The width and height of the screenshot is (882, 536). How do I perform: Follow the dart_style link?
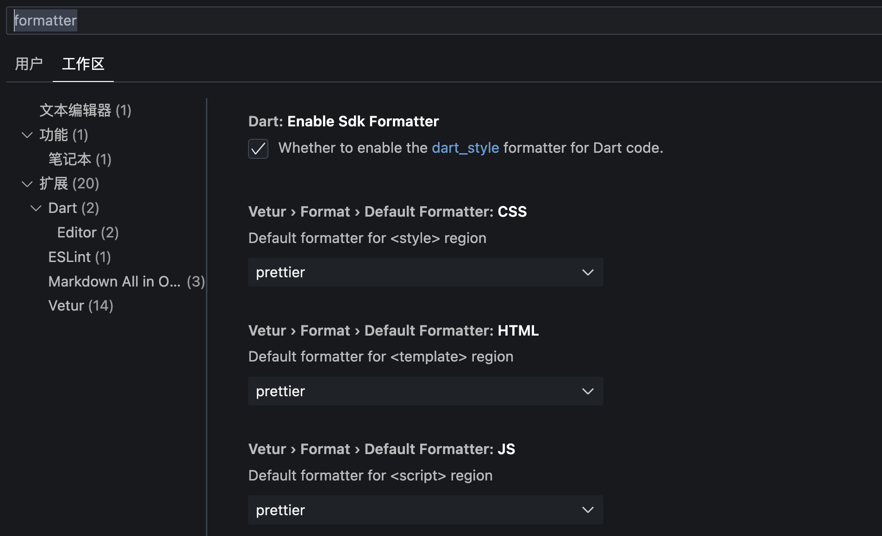(x=465, y=148)
